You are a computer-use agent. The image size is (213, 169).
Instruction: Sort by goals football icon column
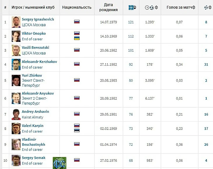[x=206, y=8]
